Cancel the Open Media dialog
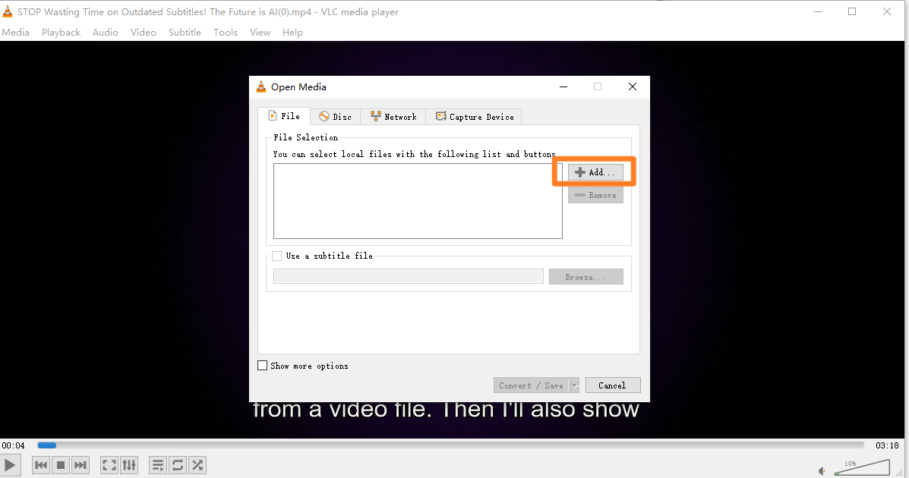Viewport: 909px width, 478px height. coord(612,385)
